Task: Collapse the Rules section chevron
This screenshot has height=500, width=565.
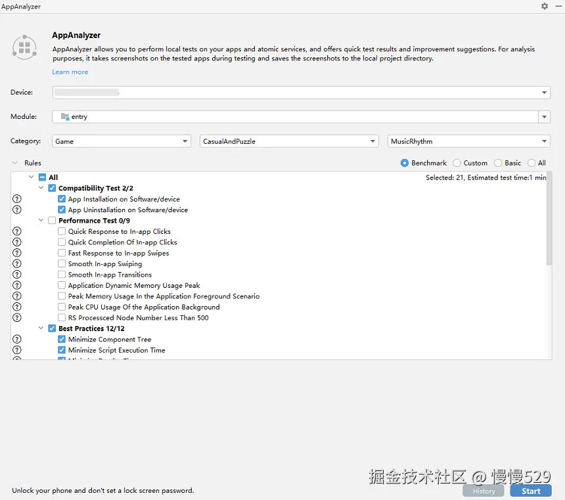Action: point(14,163)
